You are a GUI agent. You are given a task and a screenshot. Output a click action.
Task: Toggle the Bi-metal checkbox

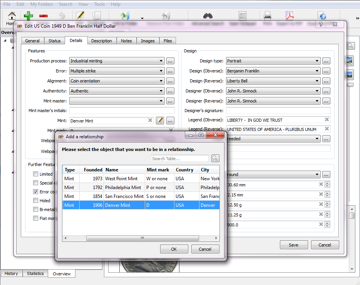tap(35, 210)
